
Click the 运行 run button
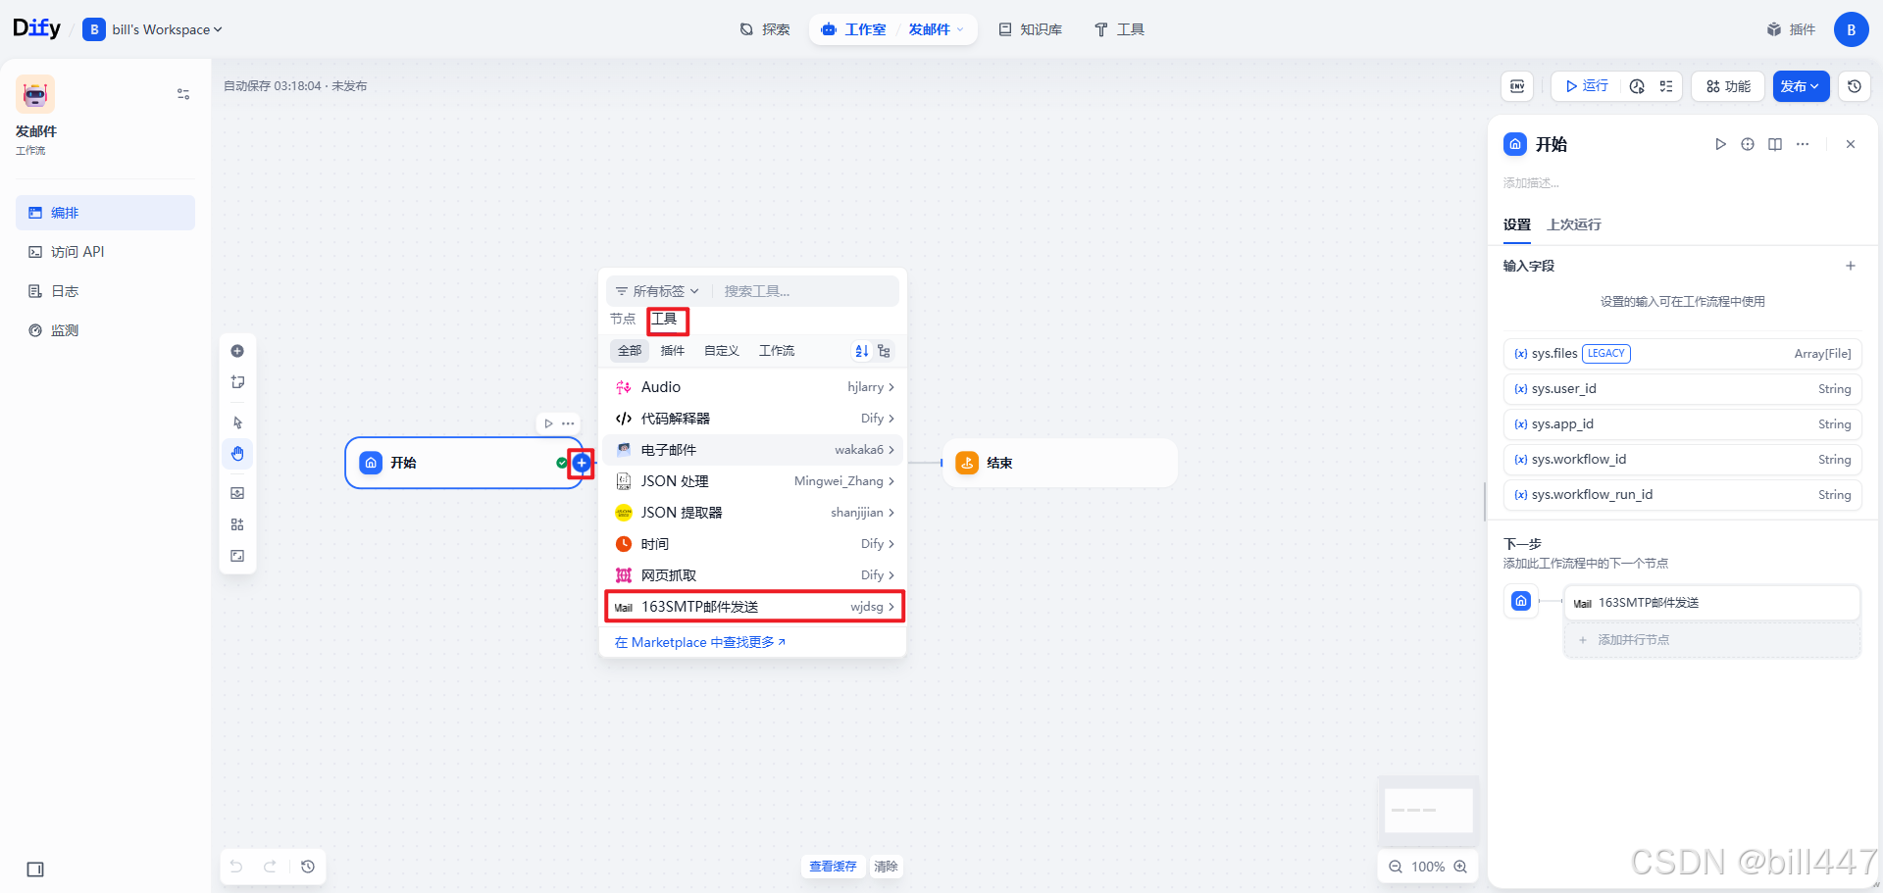[x=1586, y=86]
